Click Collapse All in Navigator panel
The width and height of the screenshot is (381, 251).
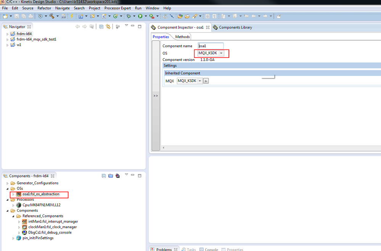tap(101, 26)
